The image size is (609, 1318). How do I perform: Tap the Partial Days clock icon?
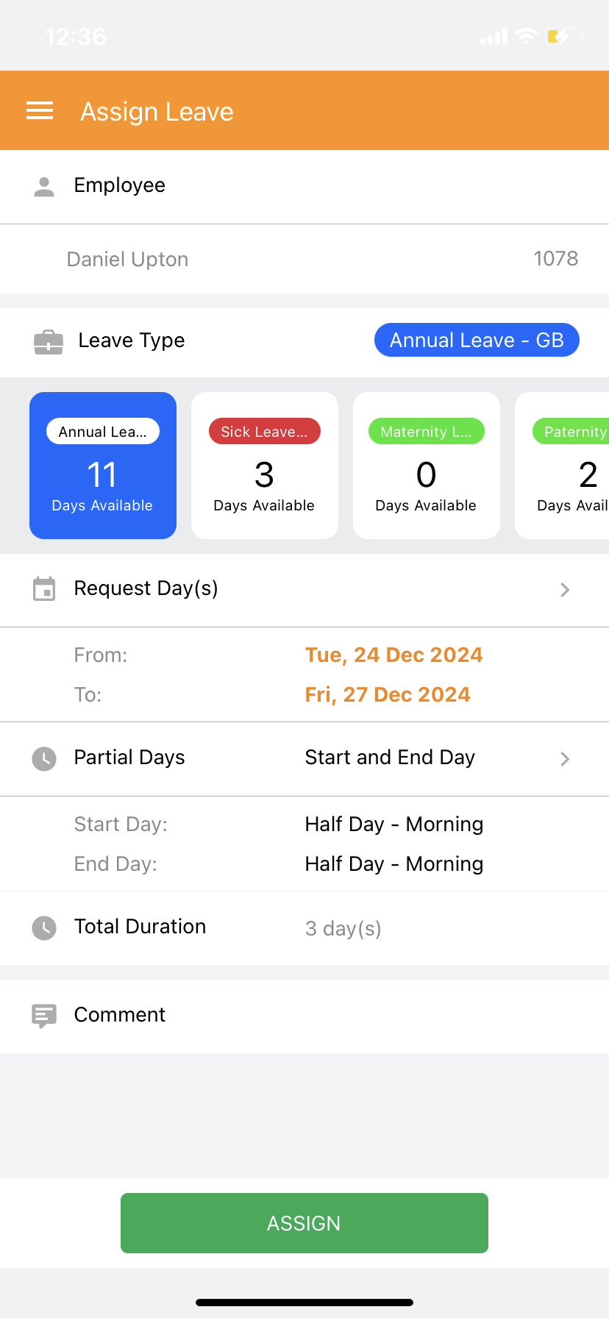click(x=44, y=758)
